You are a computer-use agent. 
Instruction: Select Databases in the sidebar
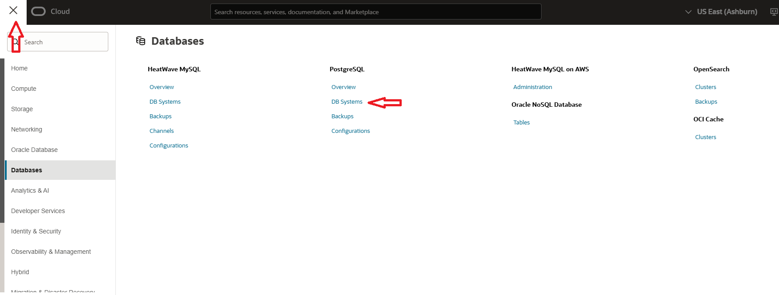(x=60, y=170)
